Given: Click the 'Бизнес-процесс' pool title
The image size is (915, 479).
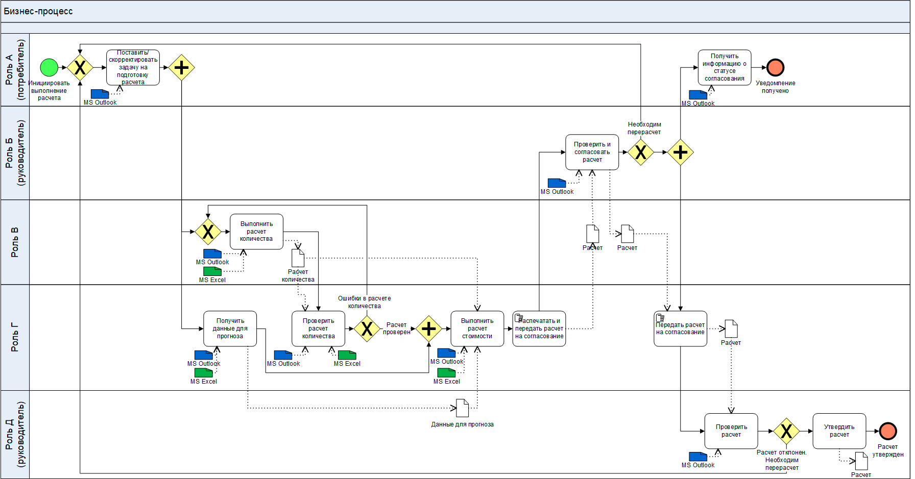Looking at the screenshot, I should coord(38,11).
